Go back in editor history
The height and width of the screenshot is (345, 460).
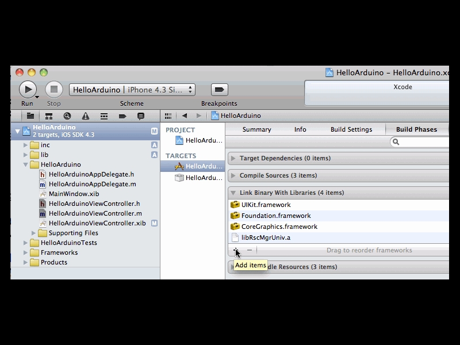pos(185,116)
